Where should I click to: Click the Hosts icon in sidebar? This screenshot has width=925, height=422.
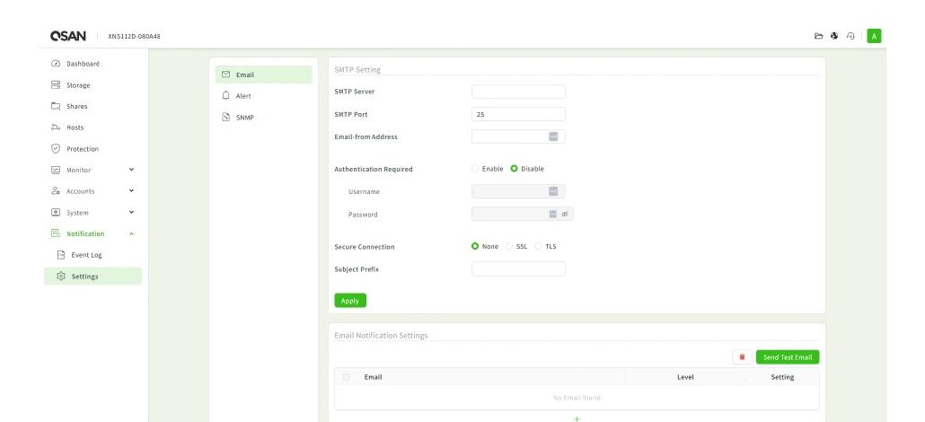(x=56, y=127)
